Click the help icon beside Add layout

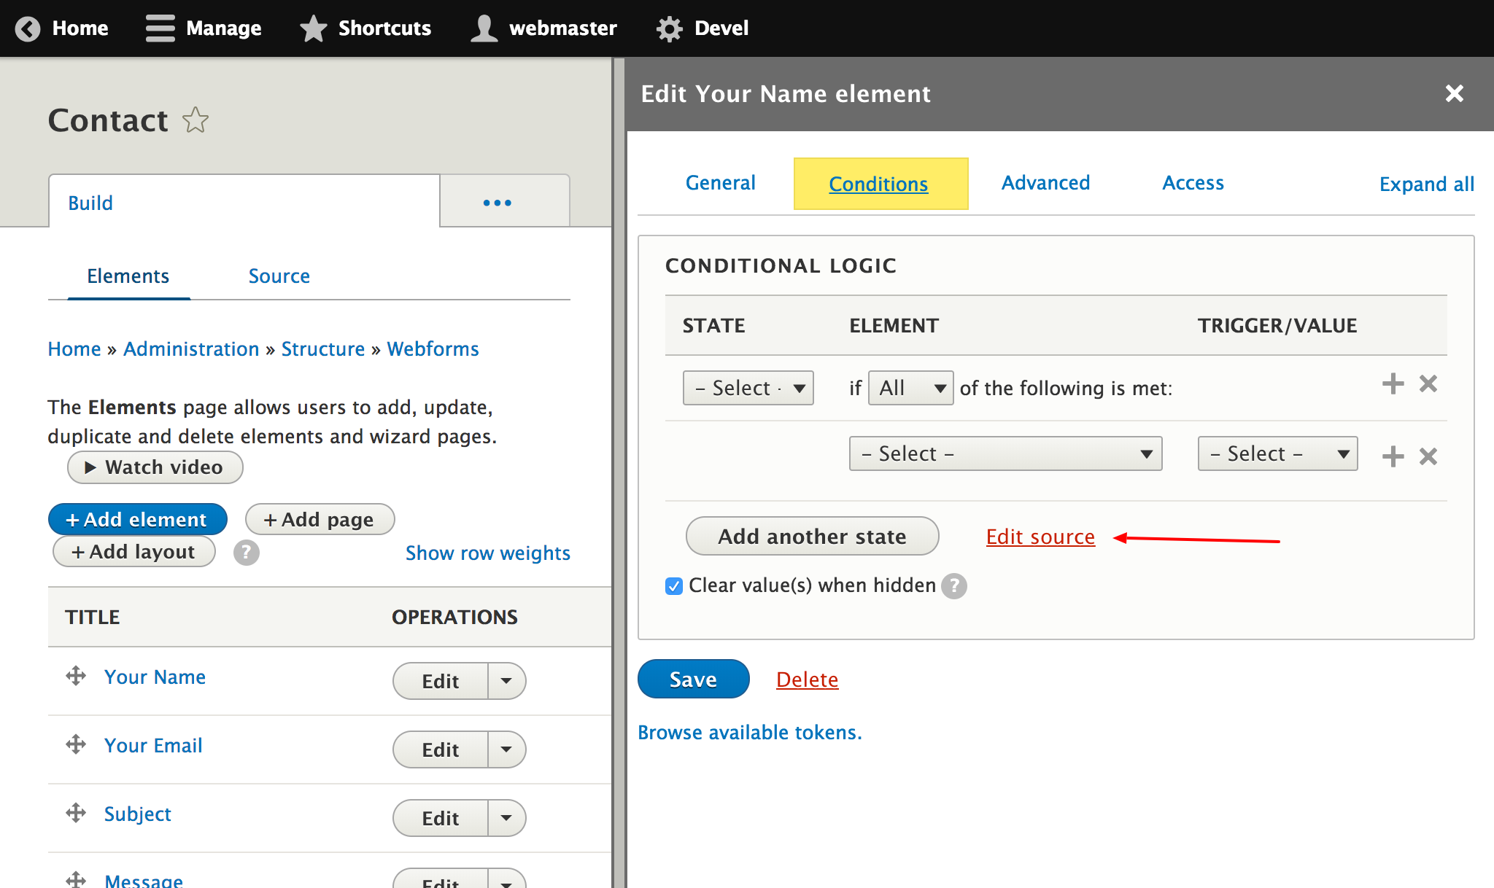(x=246, y=553)
